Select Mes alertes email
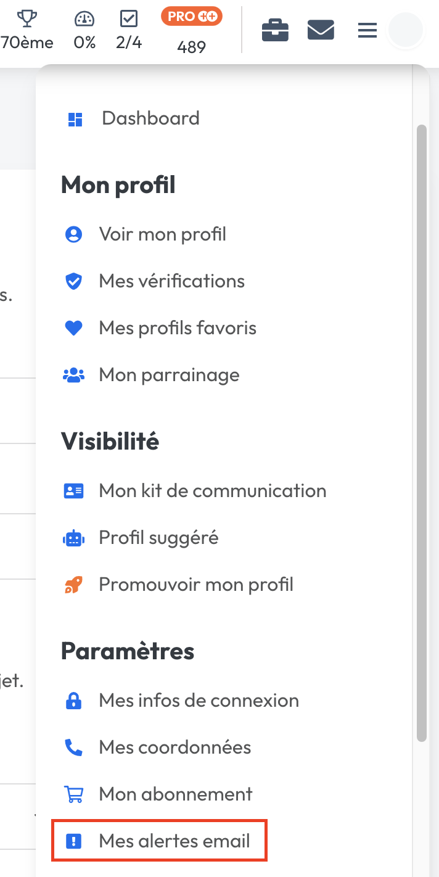This screenshot has width=439, height=877. 174,841
